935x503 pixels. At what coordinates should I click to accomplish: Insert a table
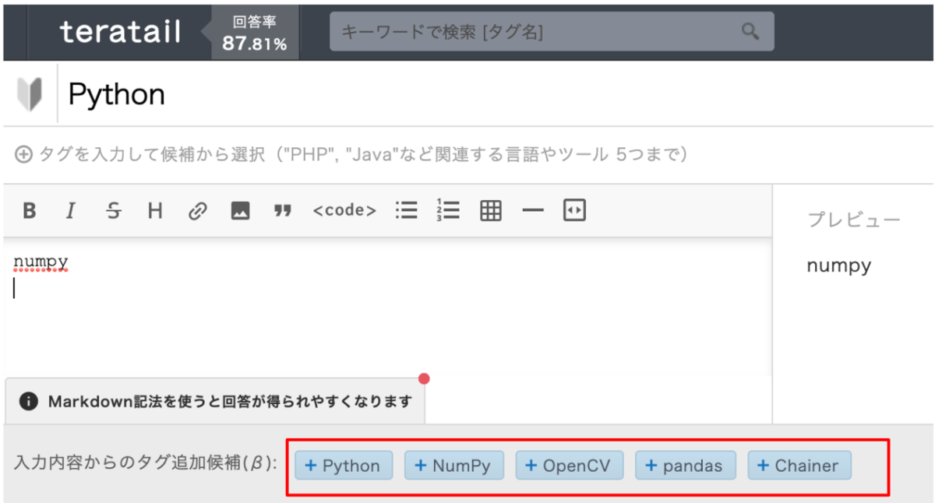tap(490, 210)
